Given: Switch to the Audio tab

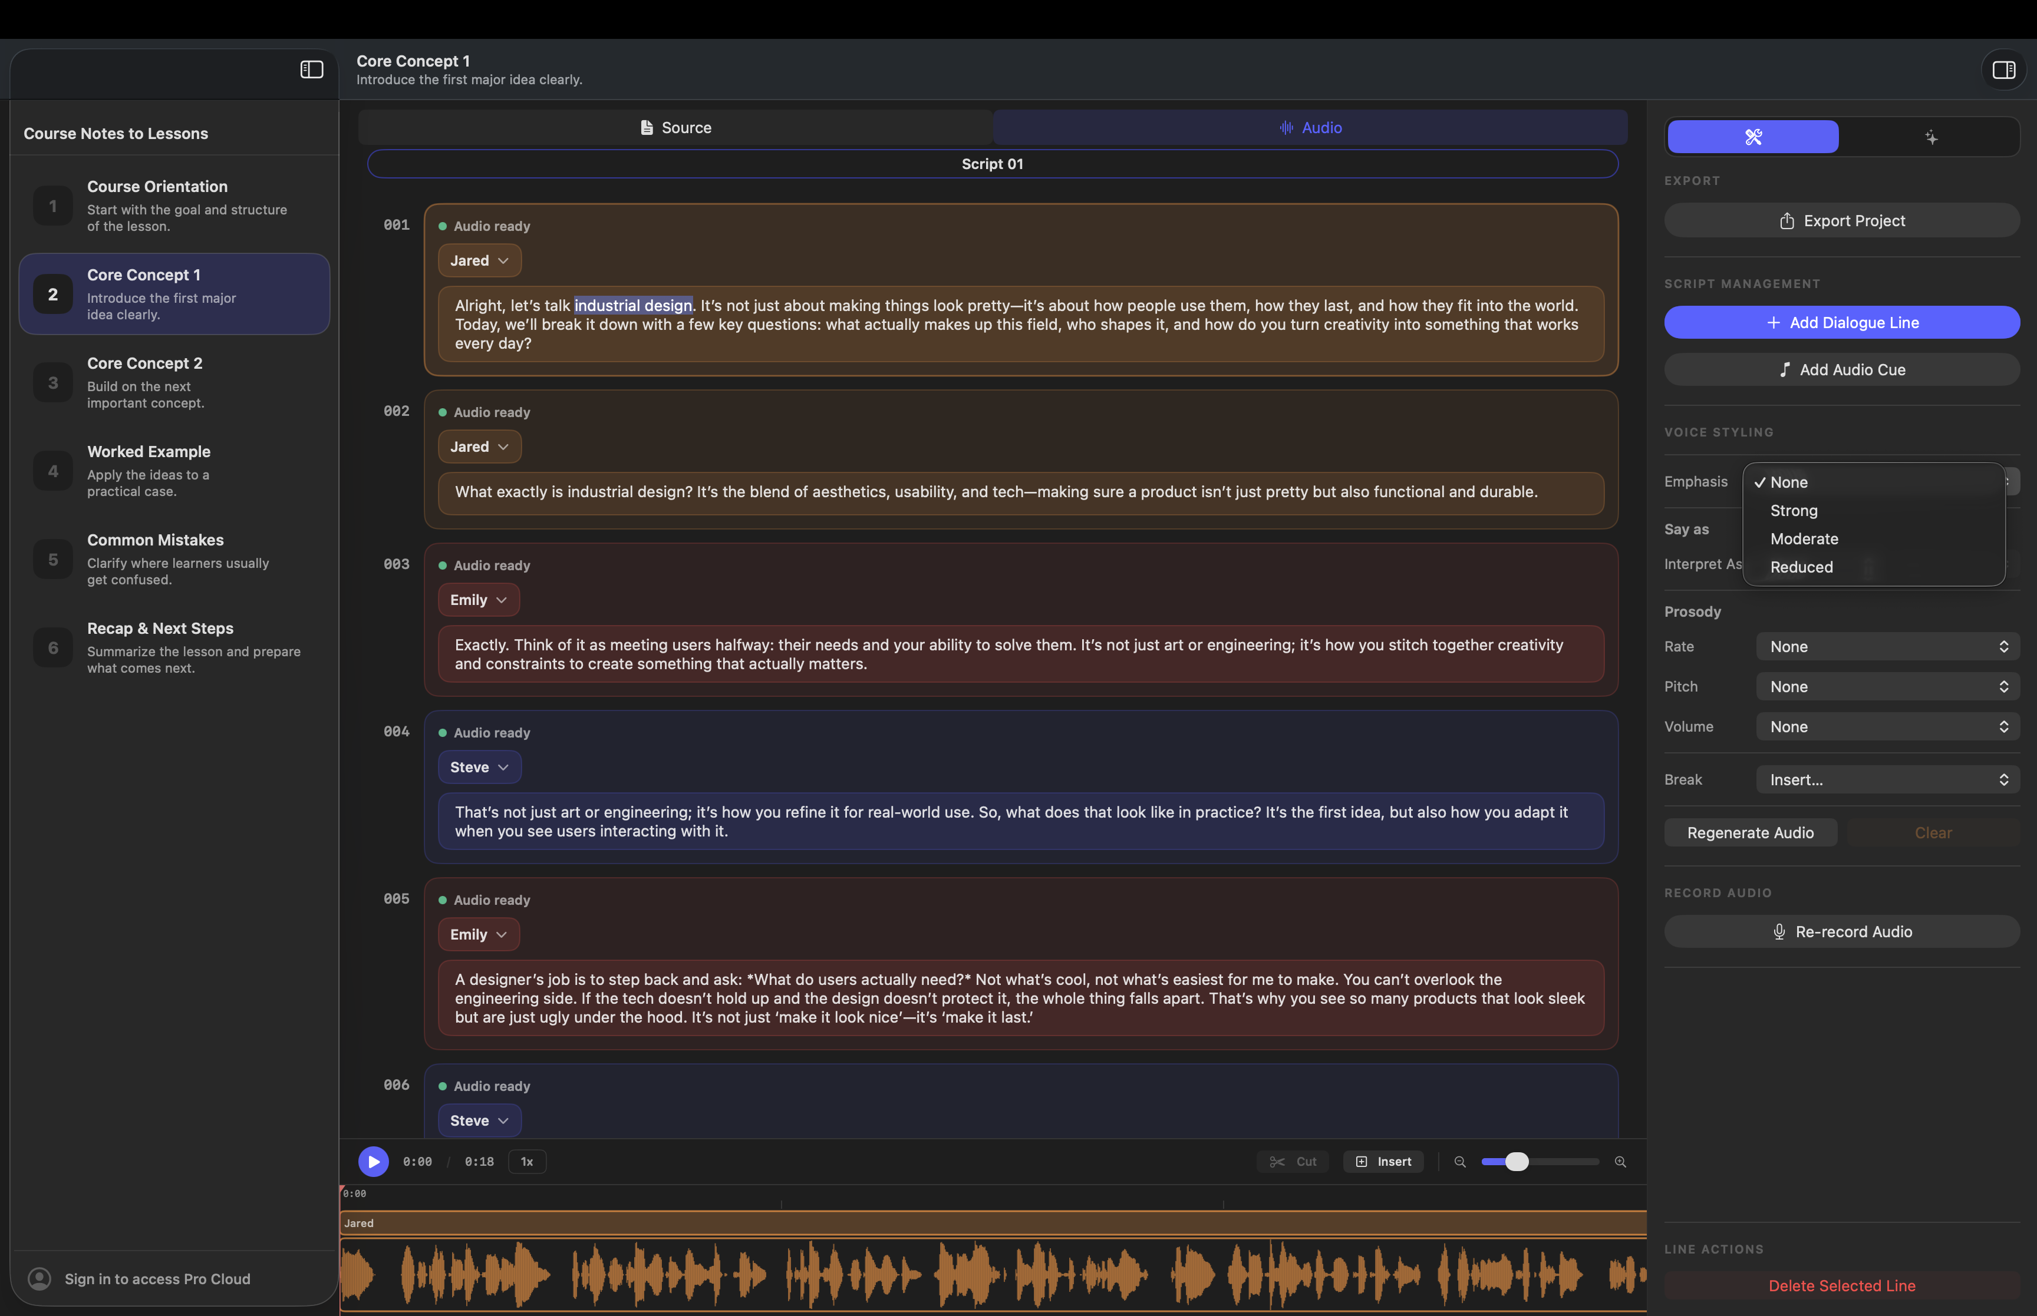Looking at the screenshot, I should coord(1310,127).
